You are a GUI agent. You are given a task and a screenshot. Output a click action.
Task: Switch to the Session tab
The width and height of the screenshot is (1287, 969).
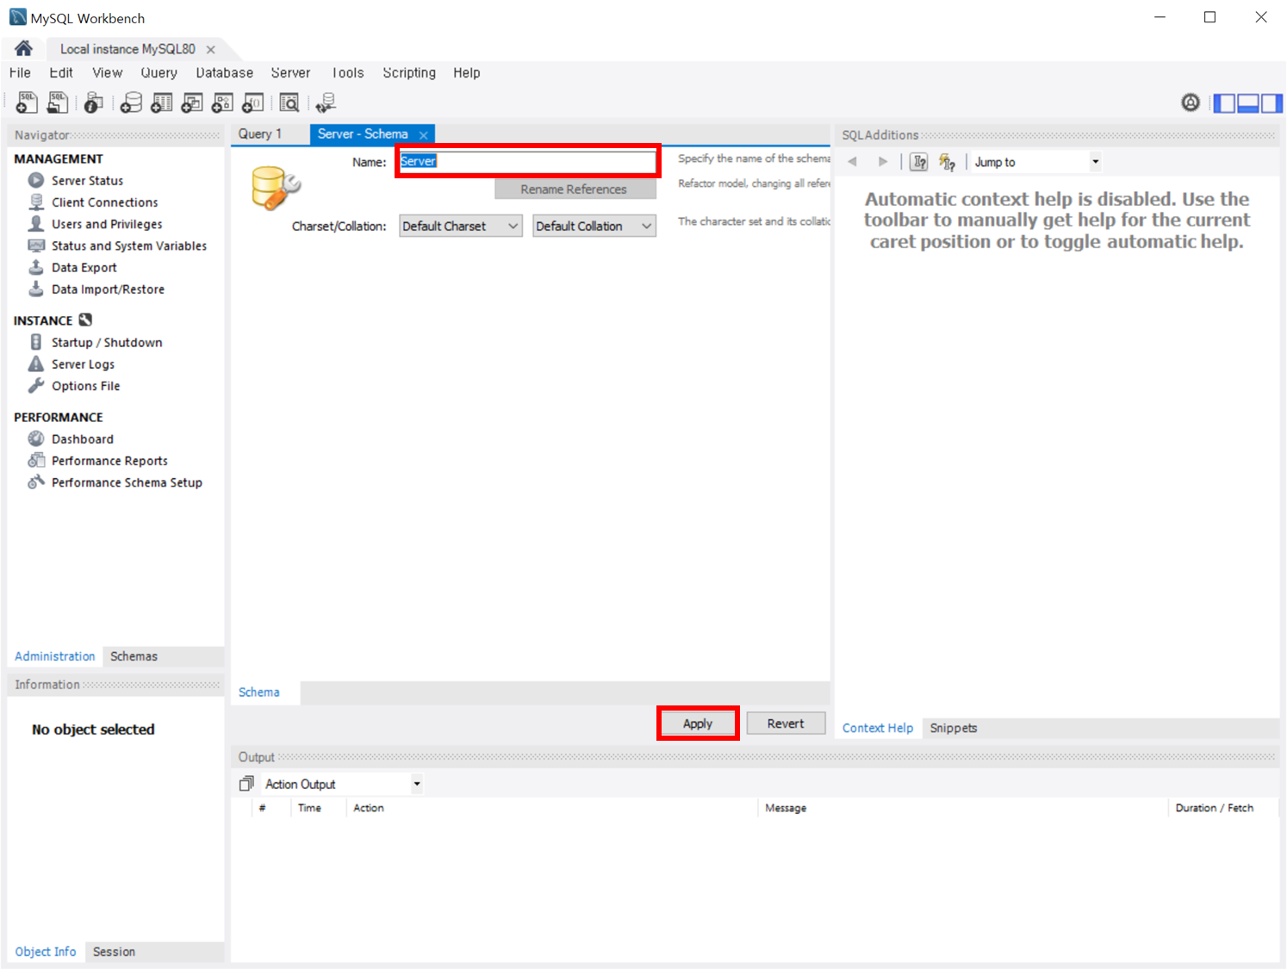pyautogui.click(x=114, y=952)
